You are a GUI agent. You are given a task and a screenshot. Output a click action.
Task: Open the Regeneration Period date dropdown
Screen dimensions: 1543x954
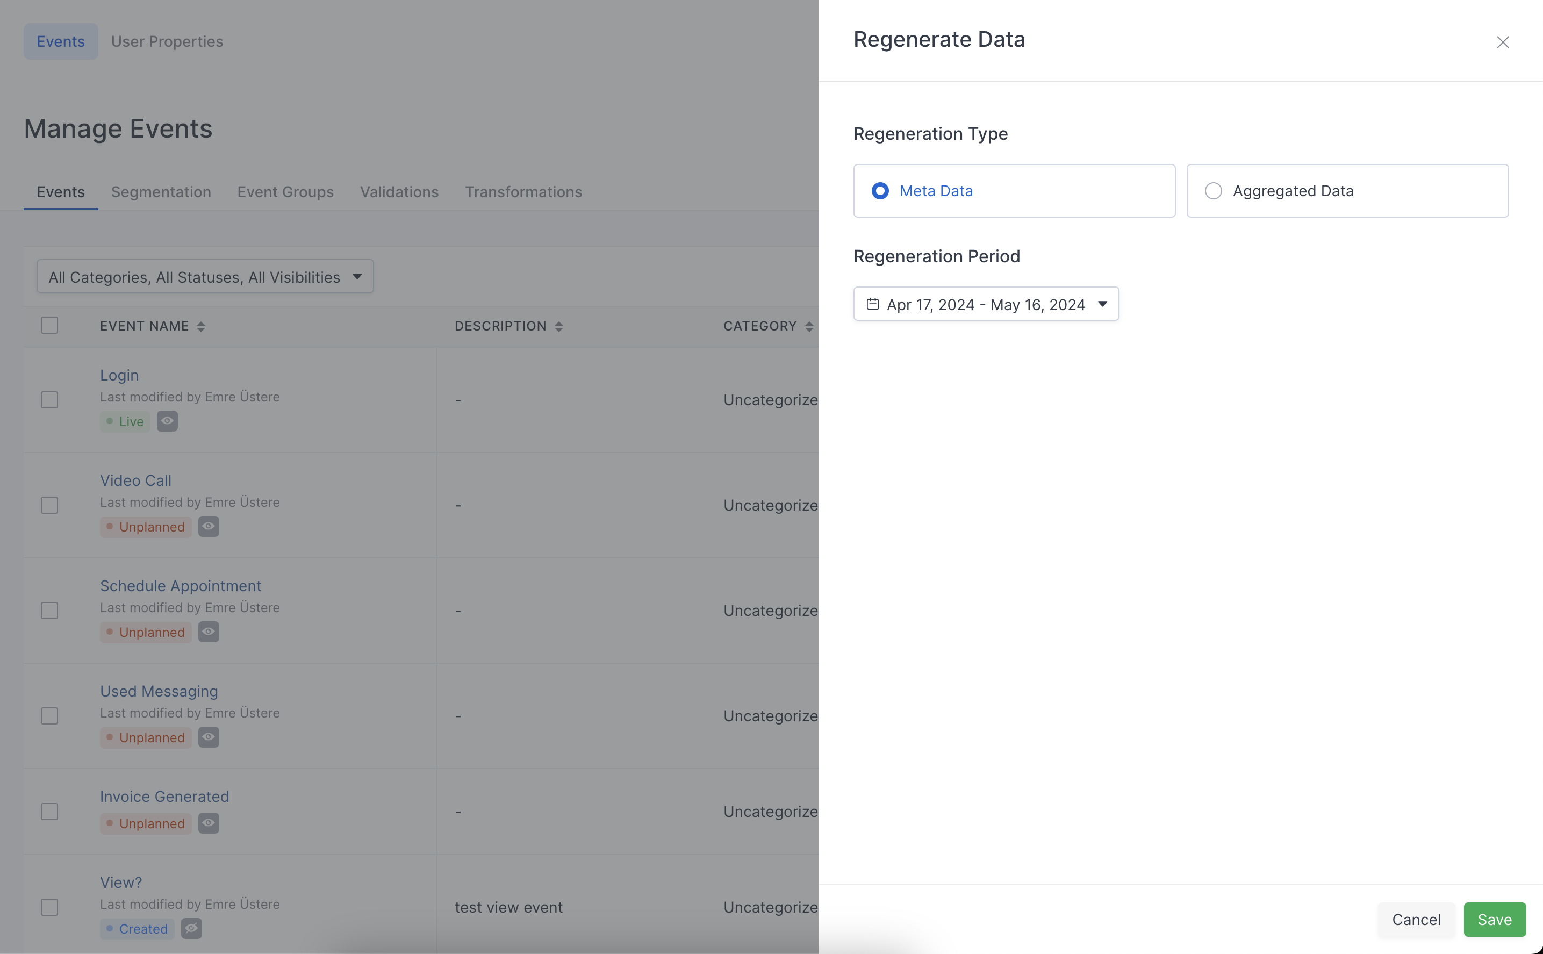pos(985,304)
